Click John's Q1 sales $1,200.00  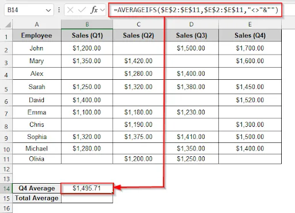(x=87, y=48)
